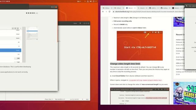Click the volume icon in the top bar
The width and height of the screenshot is (196, 110).
point(91,1)
